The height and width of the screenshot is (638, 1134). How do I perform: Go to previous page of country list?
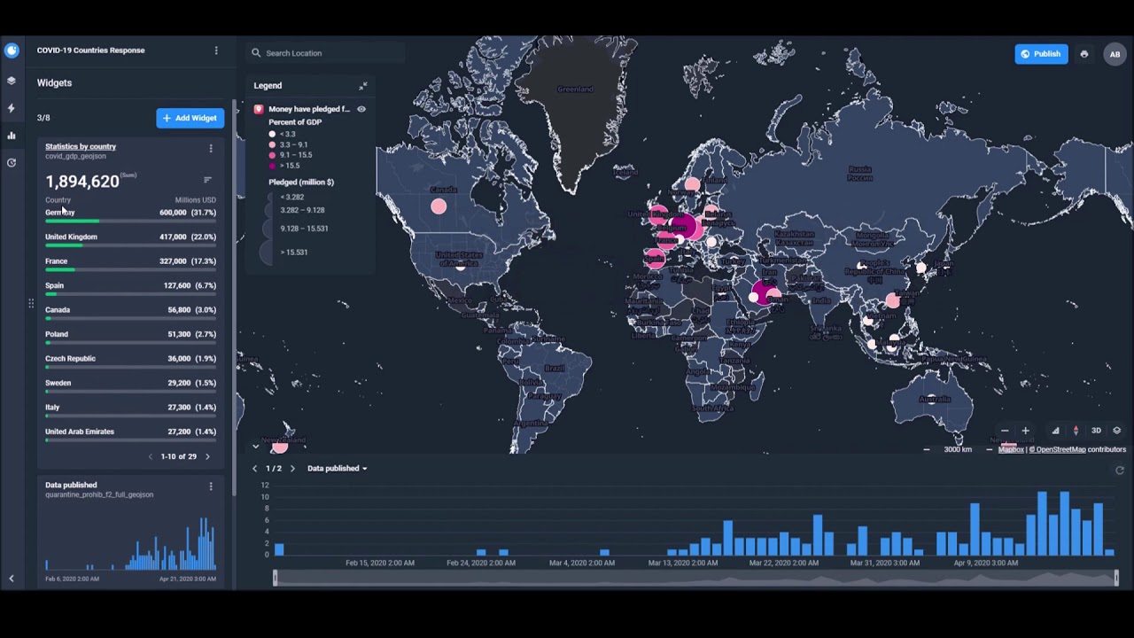(151, 457)
